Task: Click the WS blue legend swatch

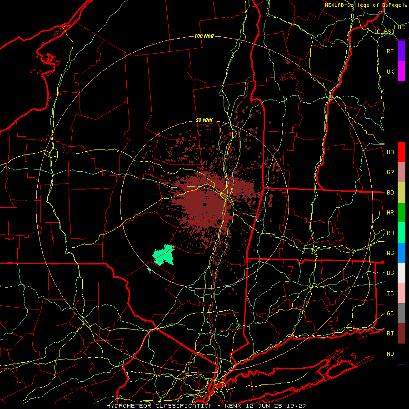Action: point(401,253)
